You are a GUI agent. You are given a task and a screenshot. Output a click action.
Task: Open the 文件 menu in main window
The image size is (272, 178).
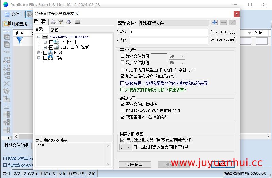12,14
